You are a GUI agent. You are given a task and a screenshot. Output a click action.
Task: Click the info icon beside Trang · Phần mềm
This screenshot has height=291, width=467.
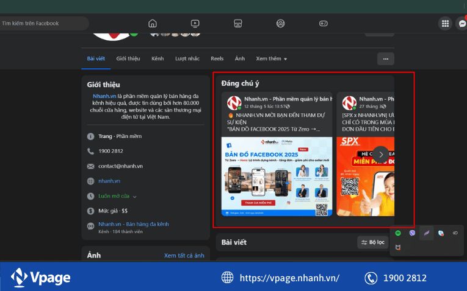click(x=90, y=136)
